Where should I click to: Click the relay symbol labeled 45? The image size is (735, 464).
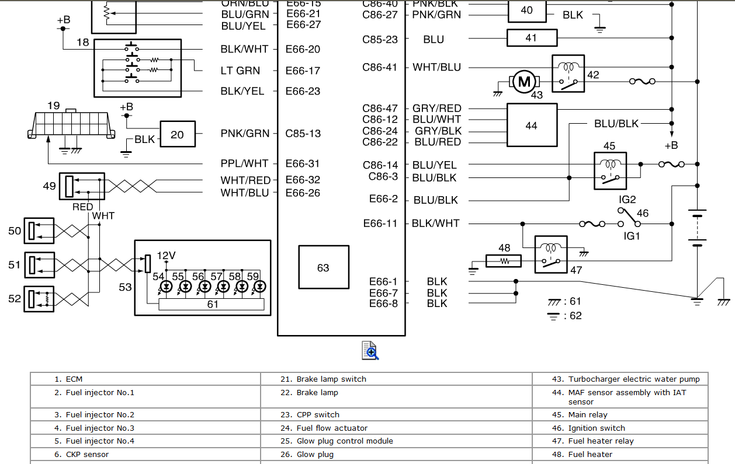610,170
